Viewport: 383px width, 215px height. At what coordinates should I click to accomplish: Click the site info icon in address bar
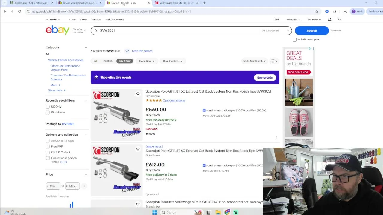click(x=28, y=11)
